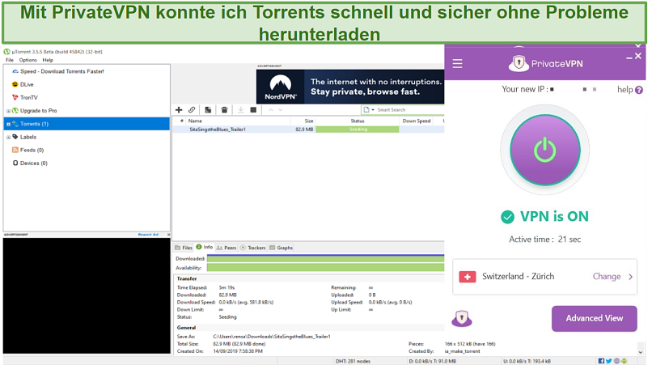Switch to the Graphs tab
652x365 pixels.
pos(281,248)
